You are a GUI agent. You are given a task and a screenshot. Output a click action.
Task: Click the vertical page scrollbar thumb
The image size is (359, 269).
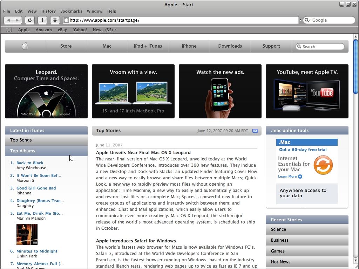[x=355, y=67]
